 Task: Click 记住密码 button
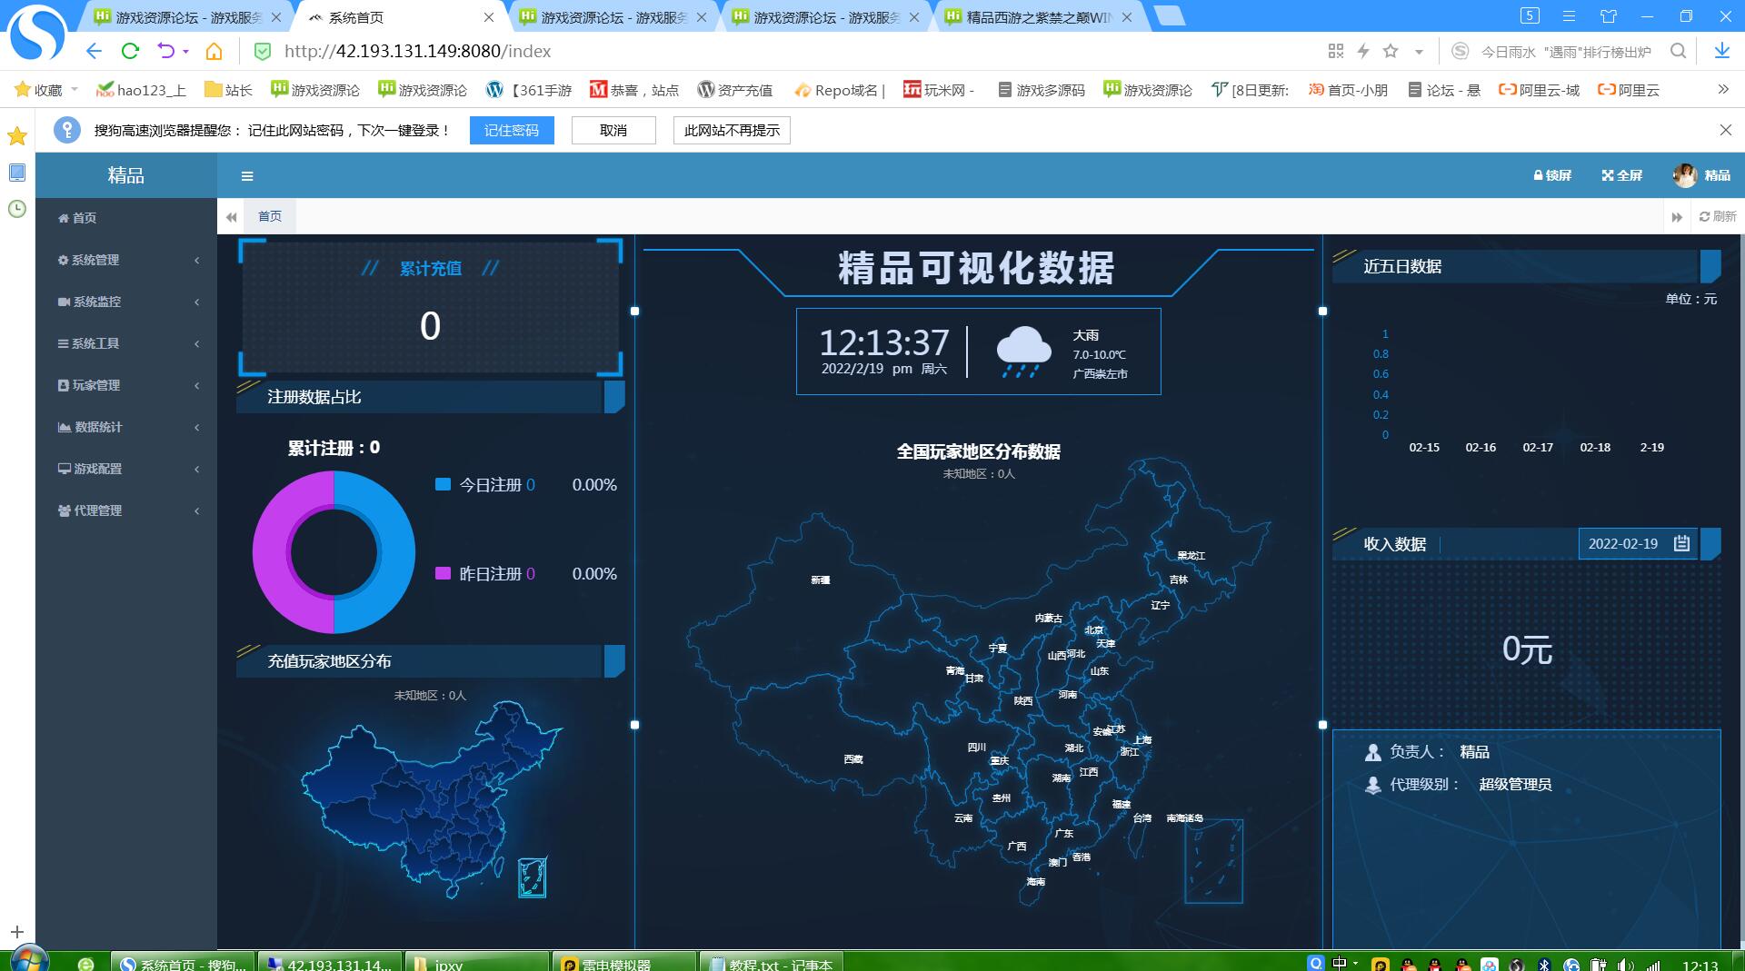coord(511,131)
